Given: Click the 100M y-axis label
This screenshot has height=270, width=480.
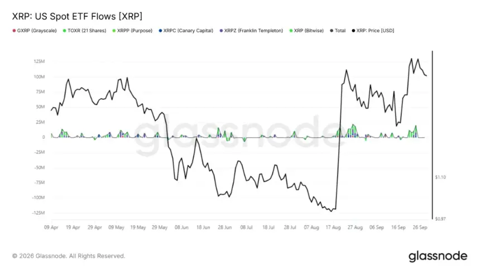Looking at the screenshot, I should tap(39, 77).
